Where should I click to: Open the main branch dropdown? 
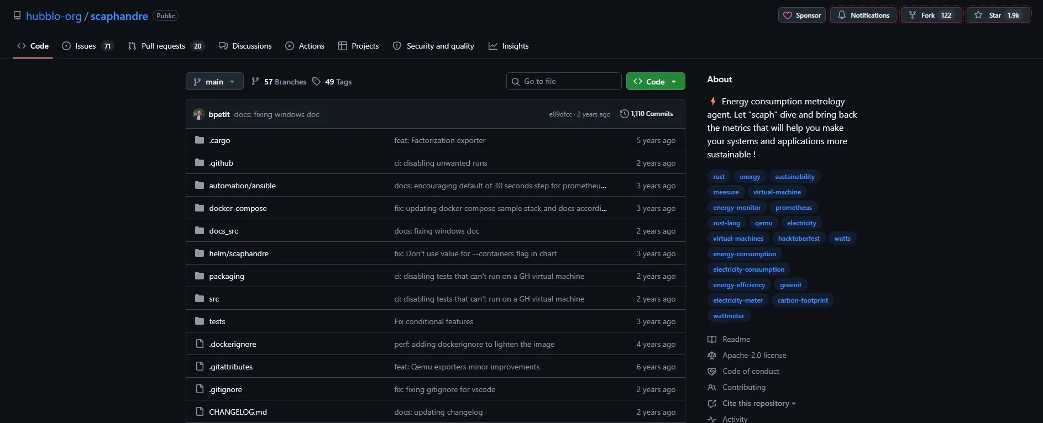214,82
